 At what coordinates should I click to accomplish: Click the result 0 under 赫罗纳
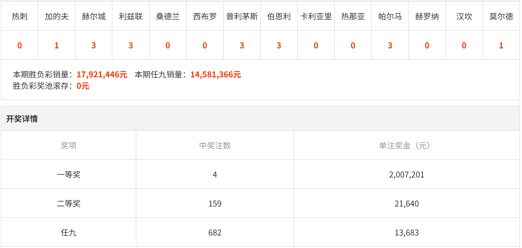pos(427,46)
